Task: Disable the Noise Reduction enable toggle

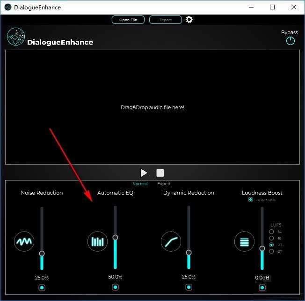Action: 42,287
